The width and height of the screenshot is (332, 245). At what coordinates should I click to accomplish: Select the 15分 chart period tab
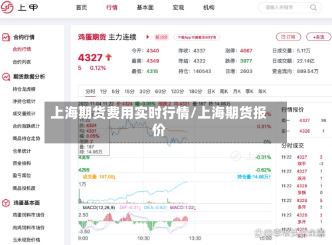coord(129,91)
